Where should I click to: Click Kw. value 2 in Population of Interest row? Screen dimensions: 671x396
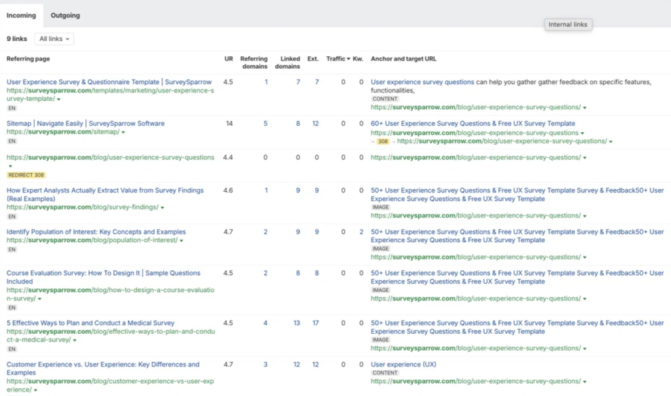361,232
